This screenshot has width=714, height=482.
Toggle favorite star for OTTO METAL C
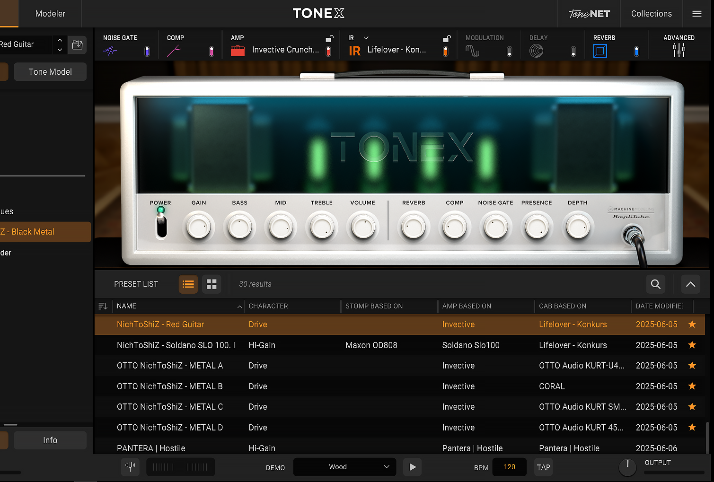692,407
